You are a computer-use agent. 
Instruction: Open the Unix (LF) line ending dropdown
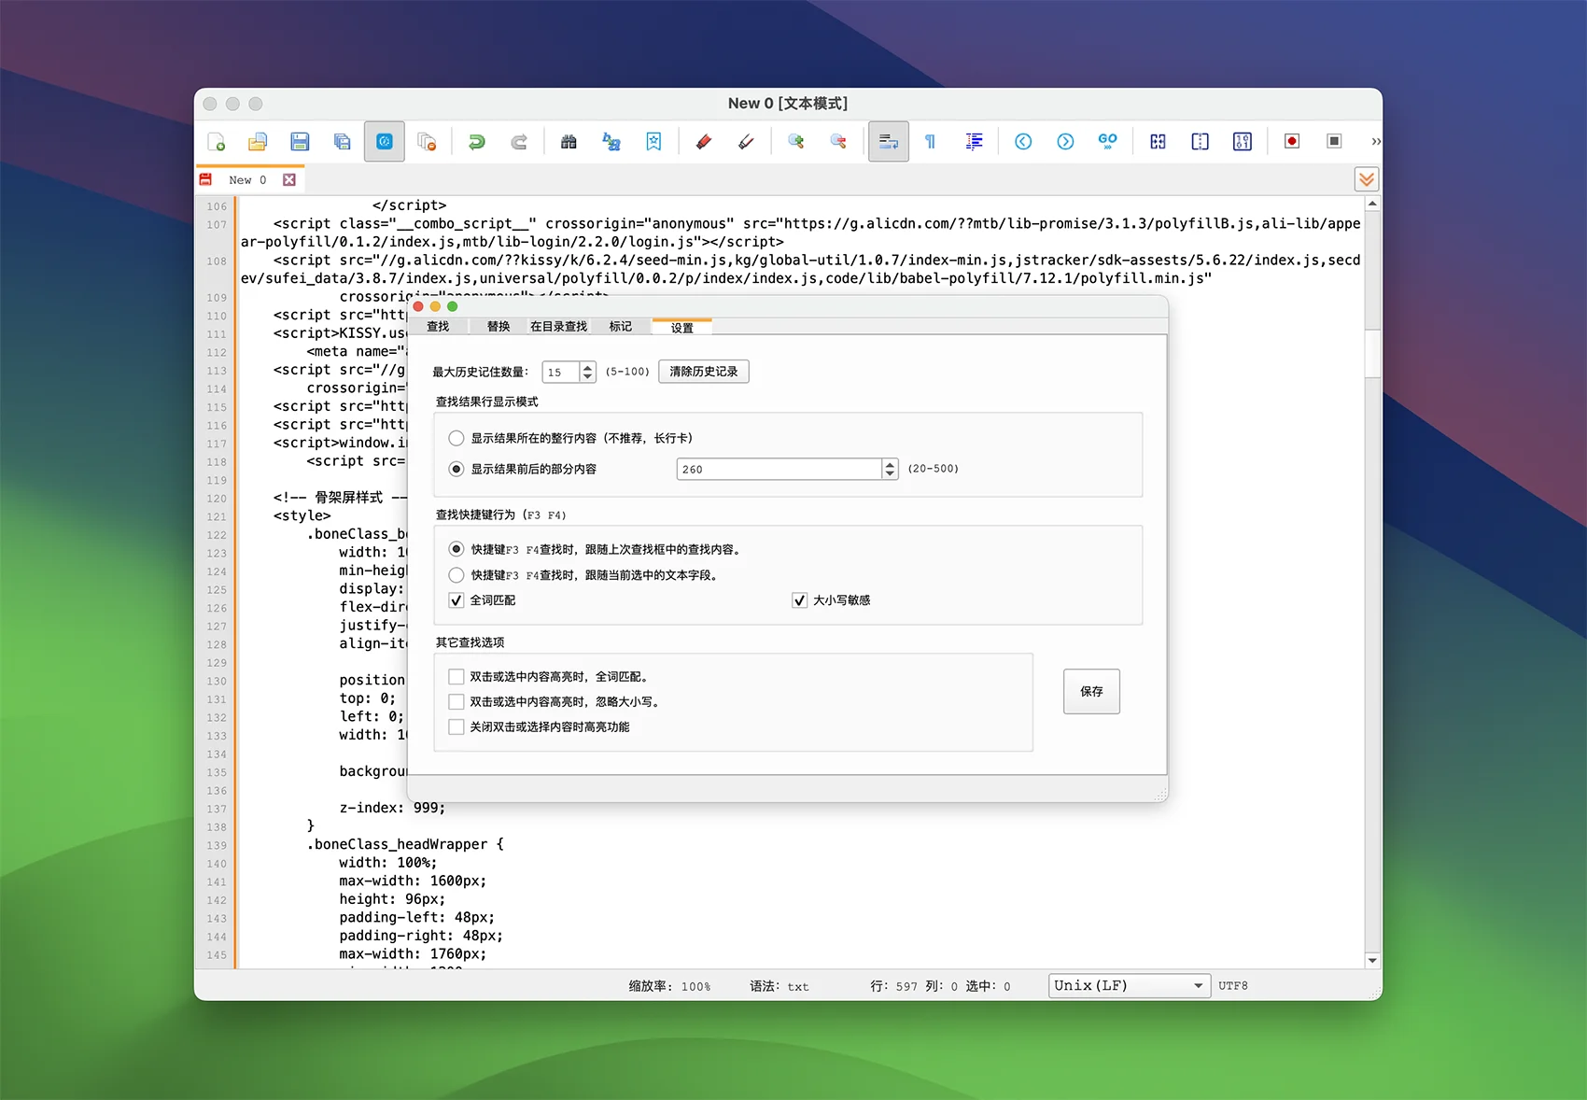pos(1130,986)
